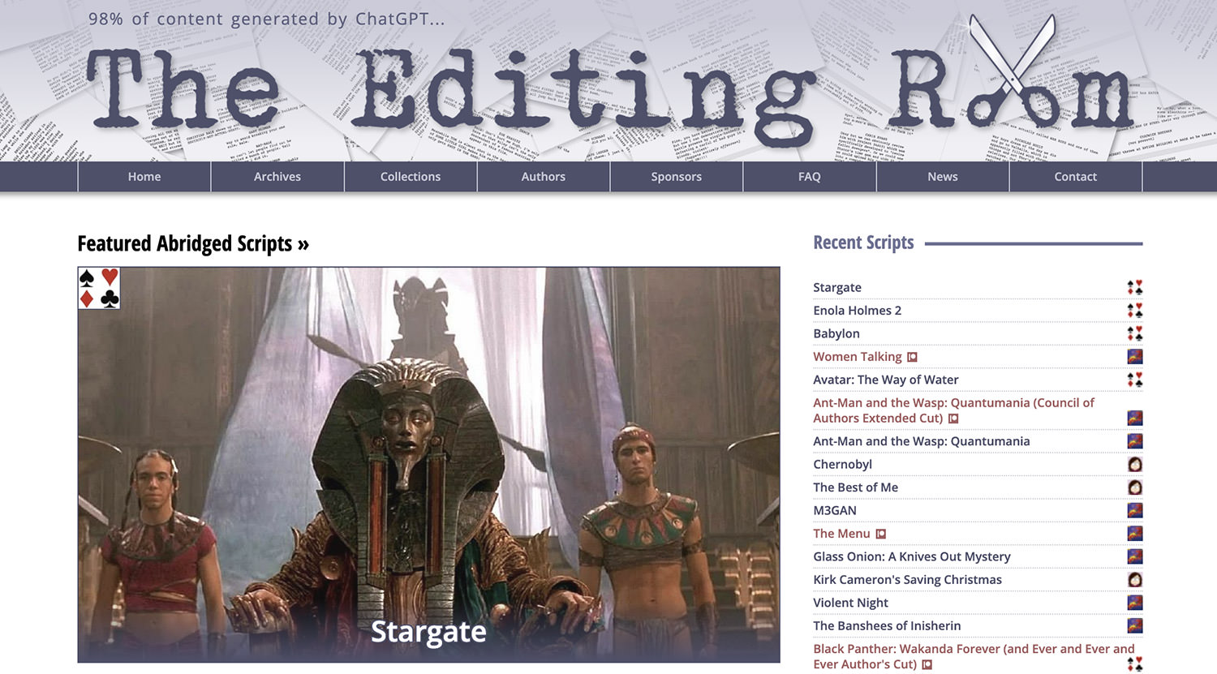Viewport: 1217px width, 674px height.
Task: Click the author avatar beside Women Talking
Action: click(x=1135, y=356)
